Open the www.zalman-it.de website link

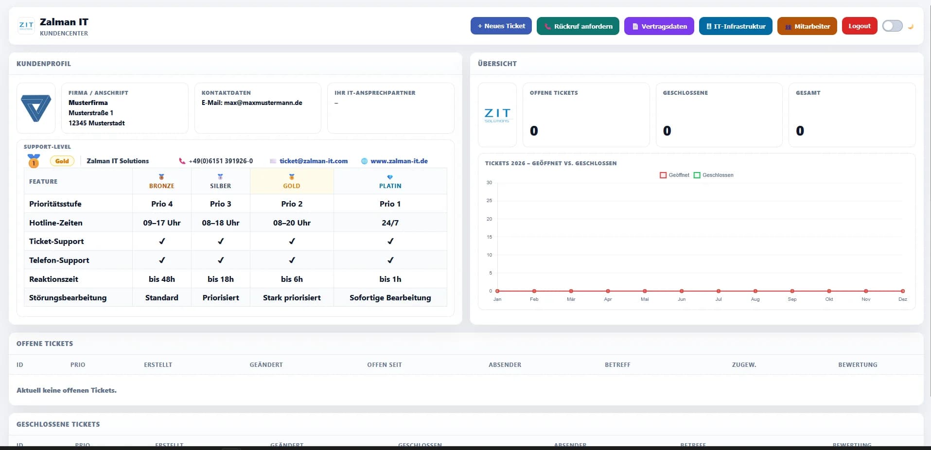[399, 161]
